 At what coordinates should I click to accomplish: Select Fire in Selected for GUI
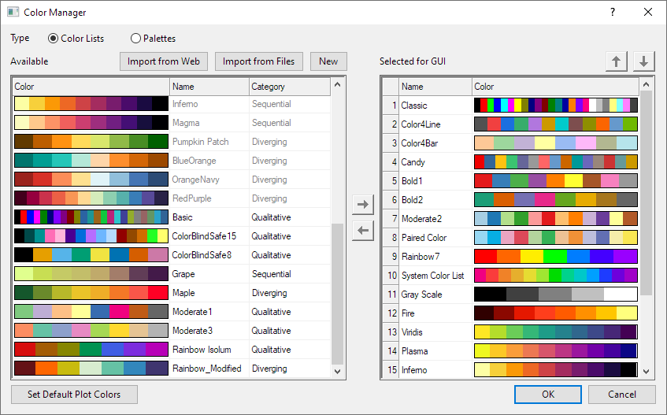click(x=408, y=313)
